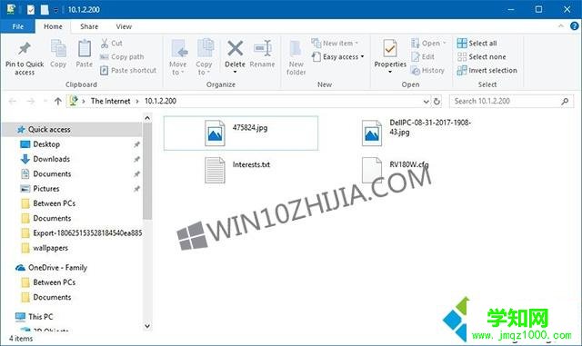The height and width of the screenshot is (346, 582).
Task: Click Invert selection
Action: point(487,71)
